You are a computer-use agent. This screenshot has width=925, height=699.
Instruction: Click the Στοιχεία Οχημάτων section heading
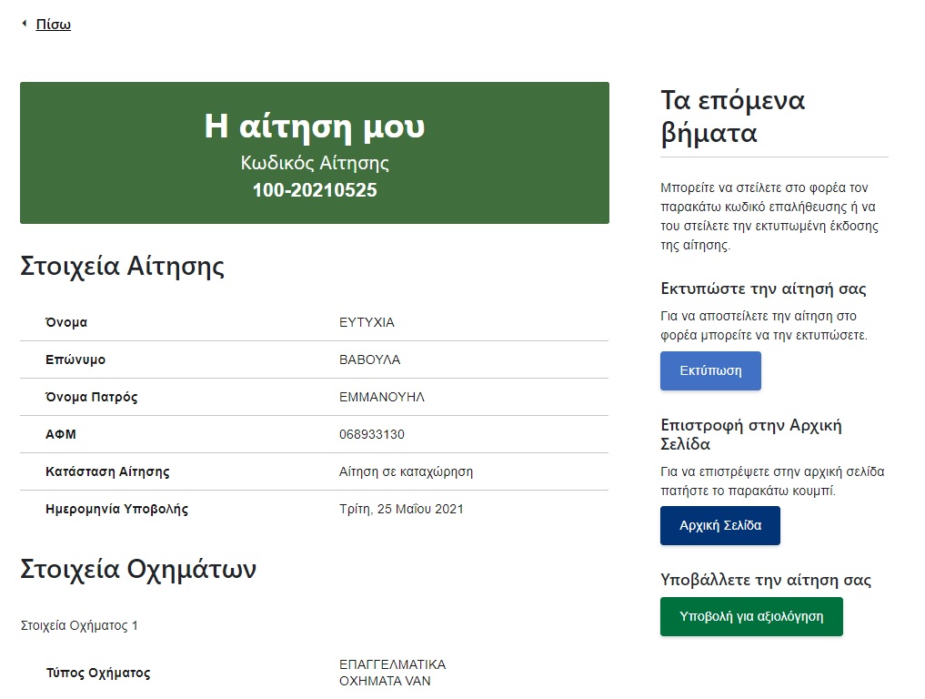138,570
